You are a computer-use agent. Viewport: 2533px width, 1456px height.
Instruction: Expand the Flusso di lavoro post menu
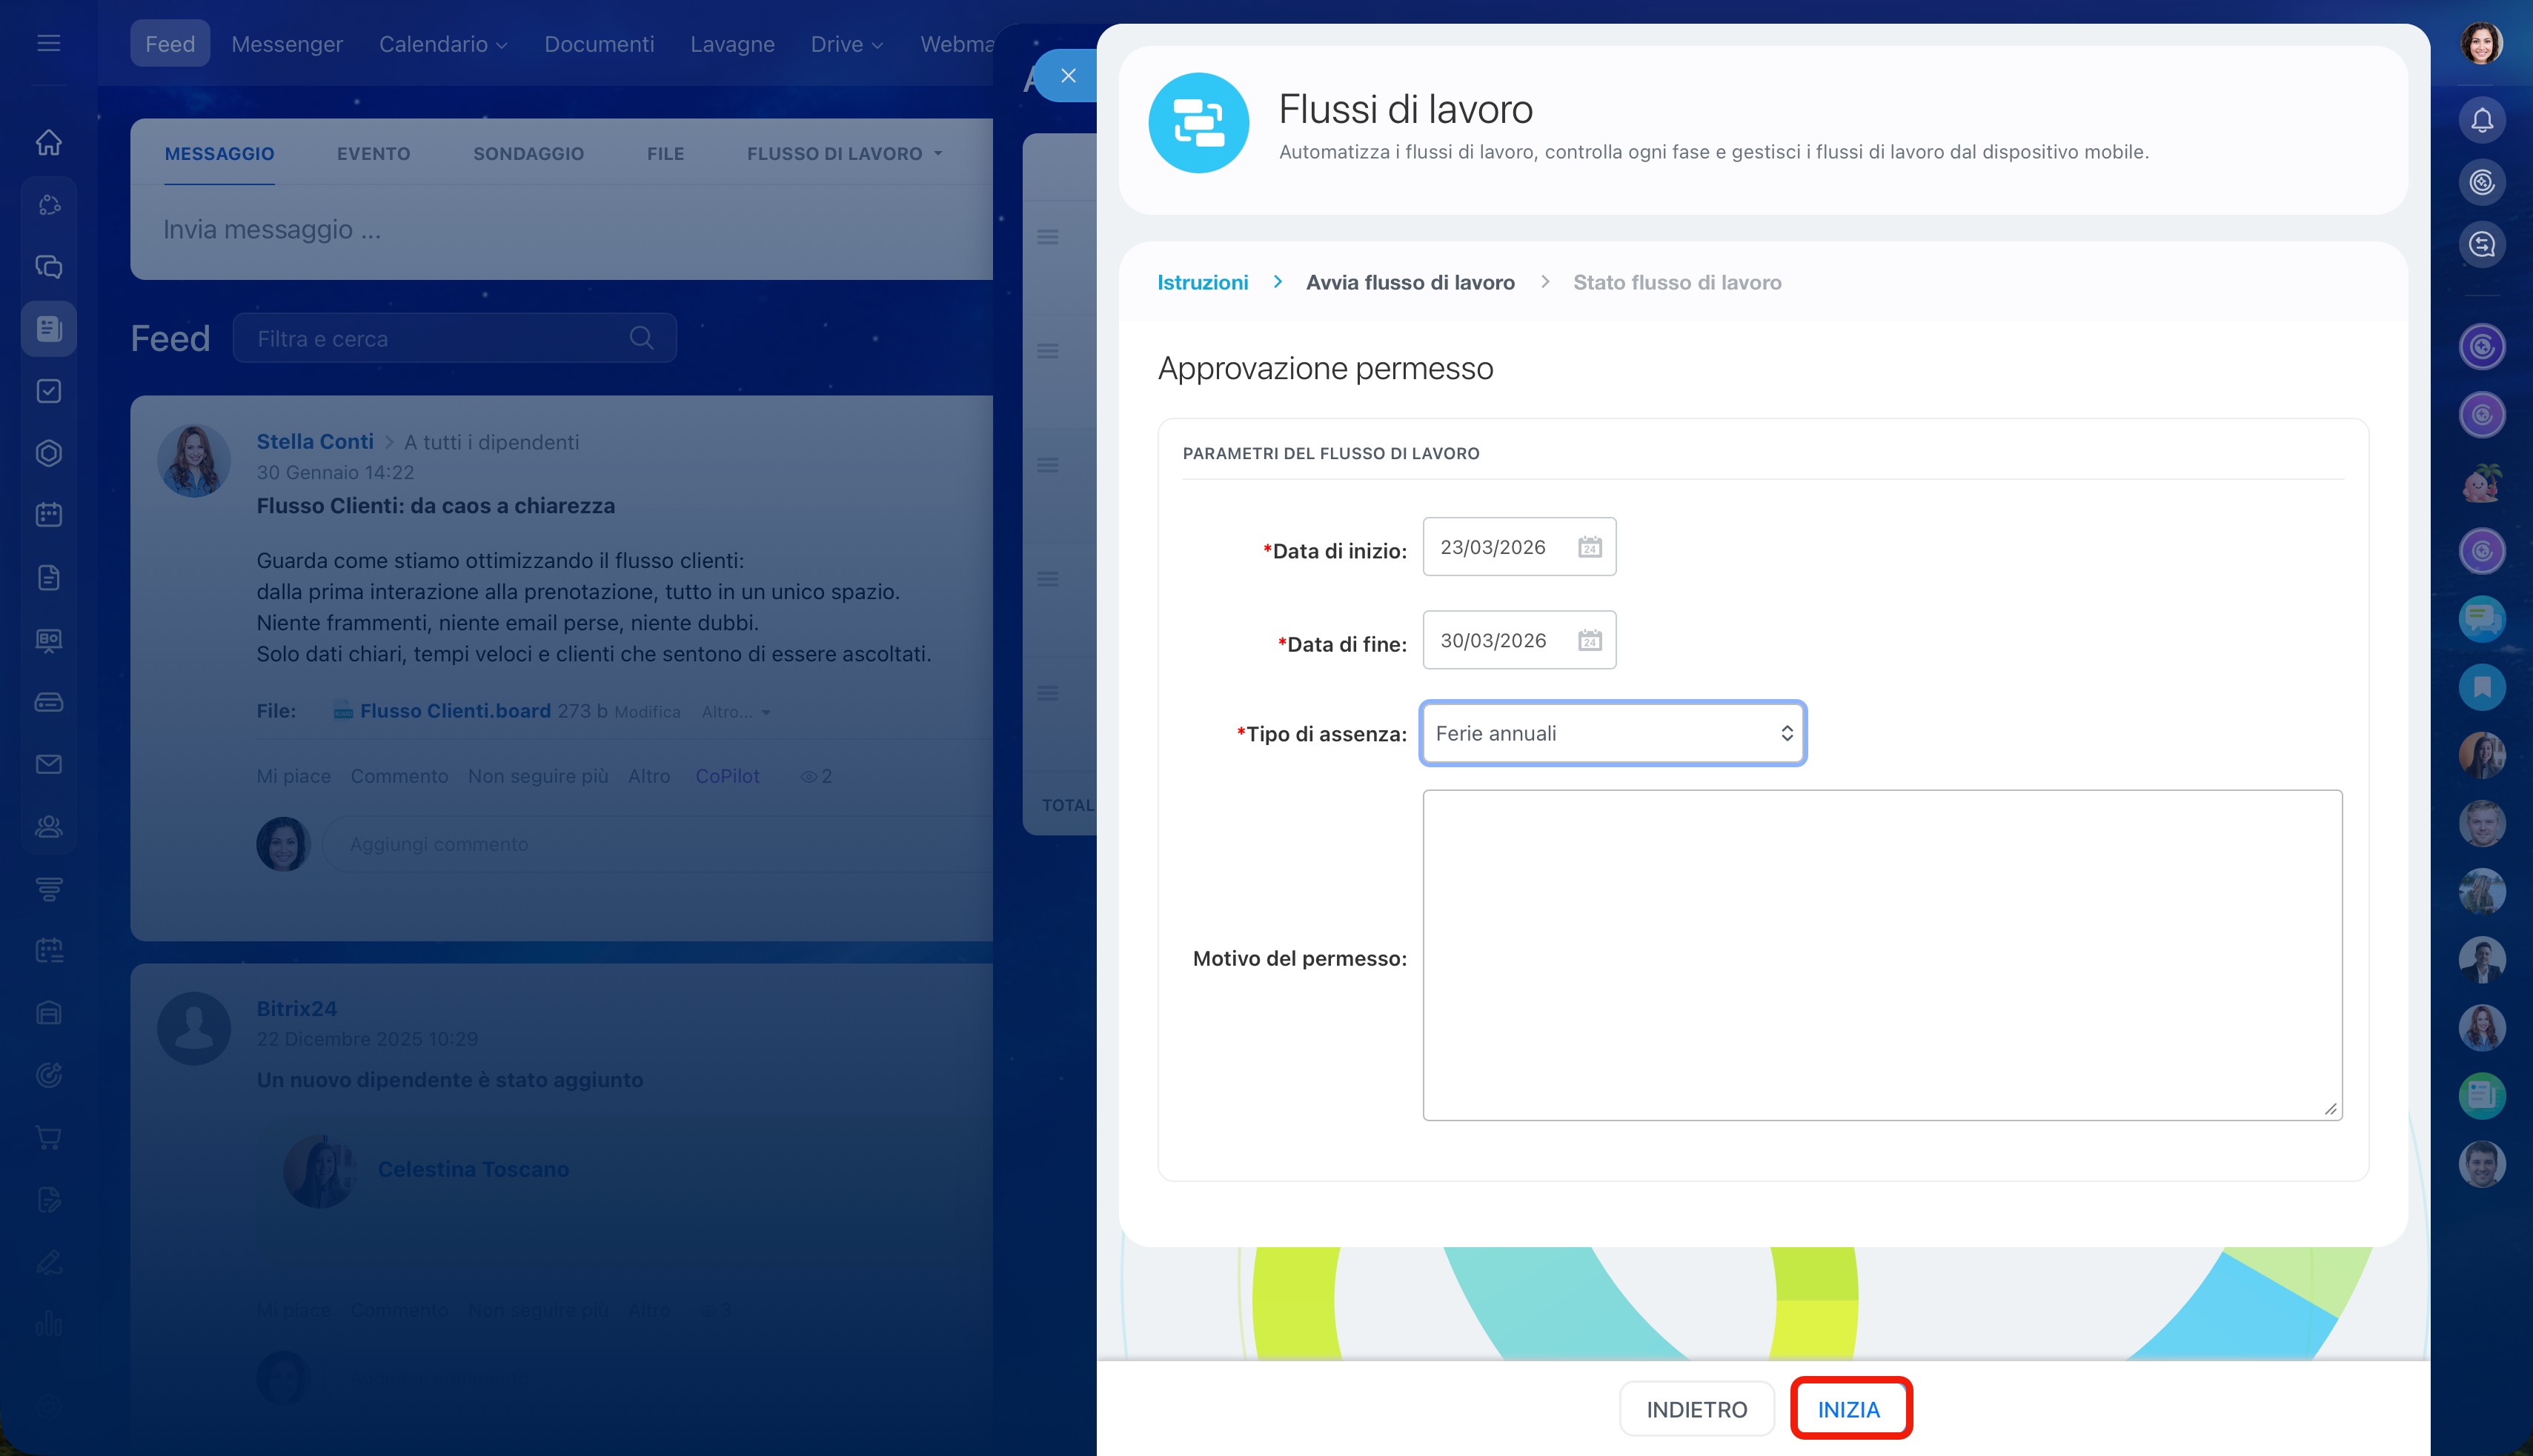pos(844,154)
